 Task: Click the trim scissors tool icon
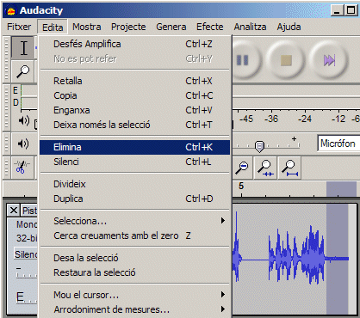click(22, 168)
